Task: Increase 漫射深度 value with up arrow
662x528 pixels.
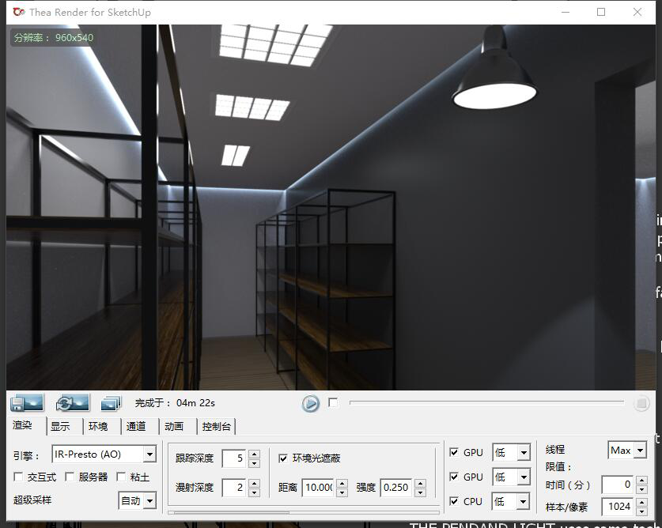Action: pos(254,484)
